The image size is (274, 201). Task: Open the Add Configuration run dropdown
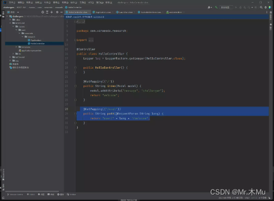pyautogui.click(x=226, y=8)
